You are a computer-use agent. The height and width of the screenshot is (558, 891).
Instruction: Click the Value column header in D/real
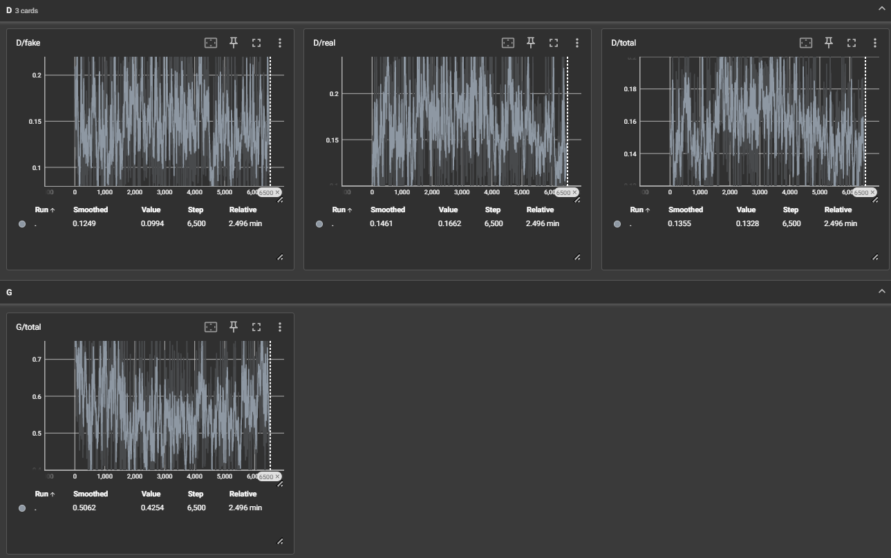(x=448, y=210)
